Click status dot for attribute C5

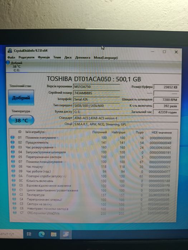pos(15,204)
